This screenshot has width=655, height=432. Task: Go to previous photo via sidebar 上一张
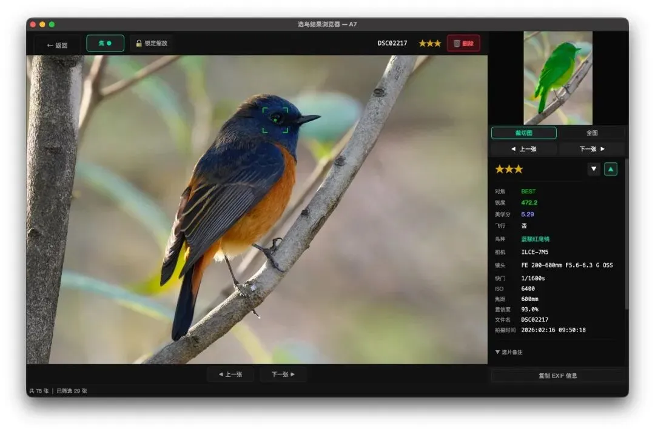tap(524, 149)
